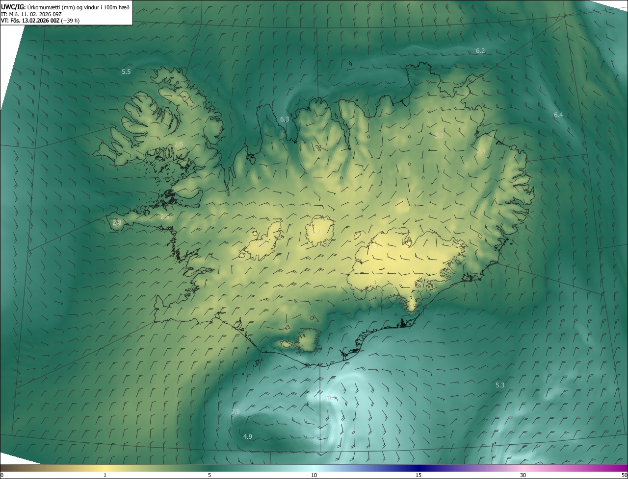Click the initial time line 'IT: Mið. 11. 02. 2026 09Z'
The width and height of the screenshot is (628, 479).
tap(31, 14)
